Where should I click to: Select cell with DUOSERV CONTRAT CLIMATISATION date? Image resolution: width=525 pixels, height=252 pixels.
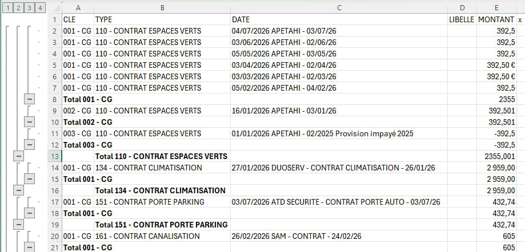click(339, 168)
